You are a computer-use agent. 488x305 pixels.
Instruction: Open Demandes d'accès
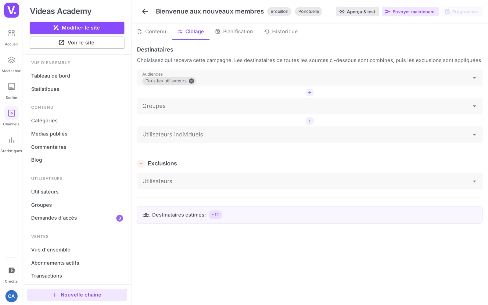[x=54, y=218]
